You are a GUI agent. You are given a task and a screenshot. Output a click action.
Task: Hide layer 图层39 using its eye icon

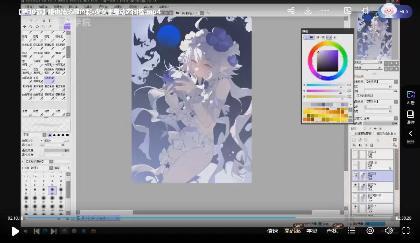pyautogui.click(x=355, y=185)
